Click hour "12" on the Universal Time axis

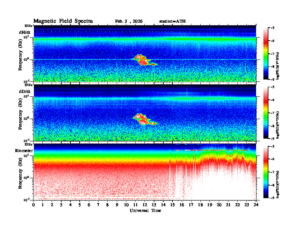(x=144, y=205)
